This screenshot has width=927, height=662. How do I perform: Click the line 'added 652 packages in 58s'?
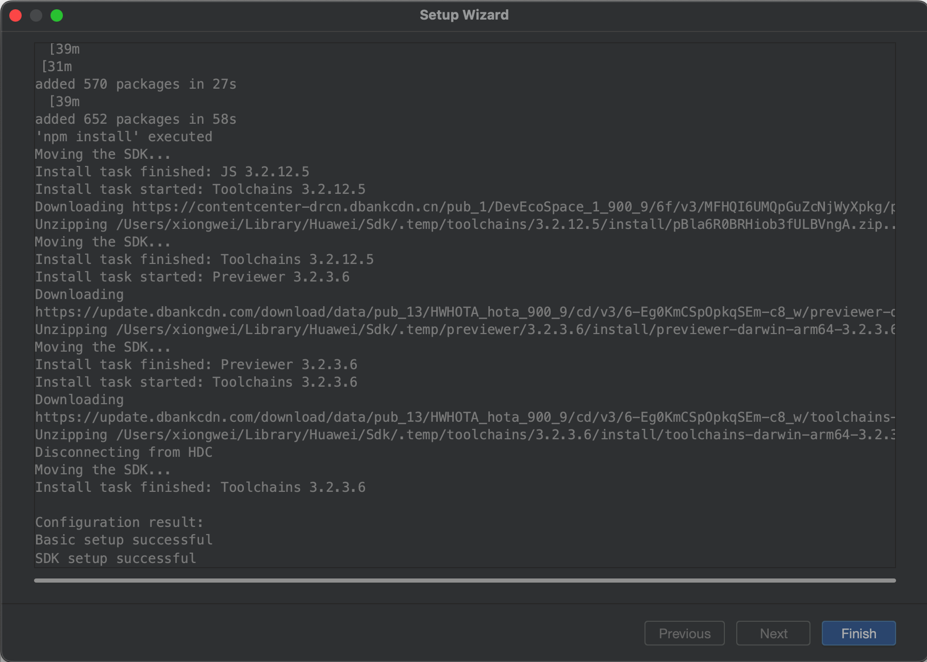[136, 119]
